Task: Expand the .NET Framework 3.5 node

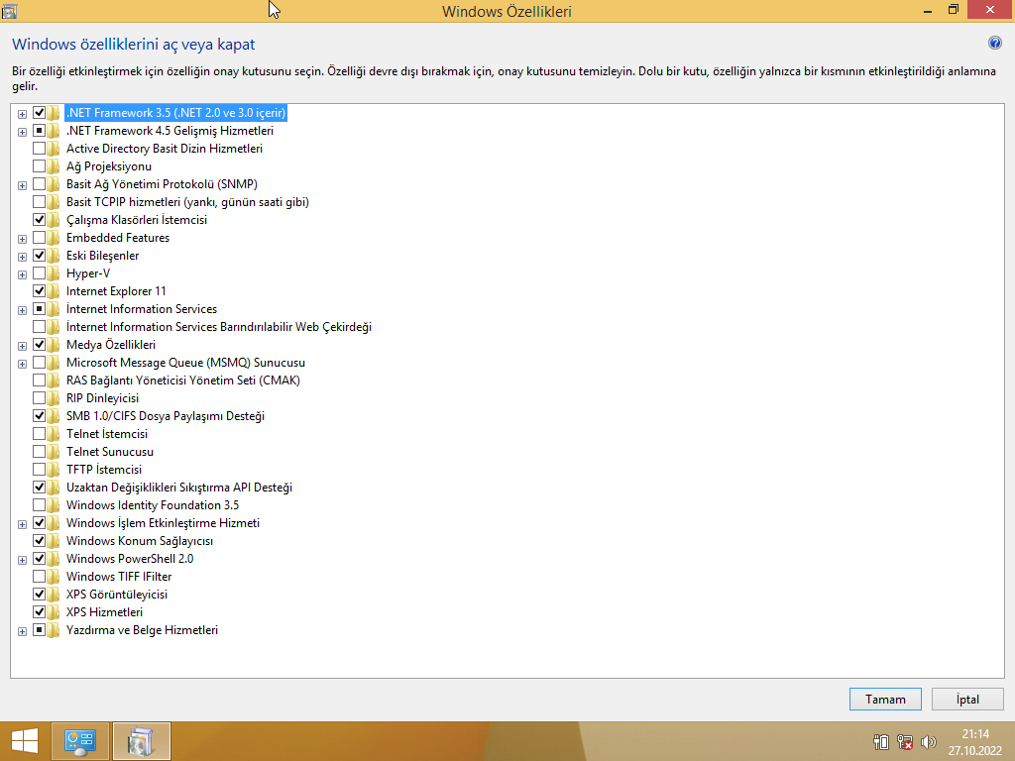Action: pyautogui.click(x=22, y=114)
